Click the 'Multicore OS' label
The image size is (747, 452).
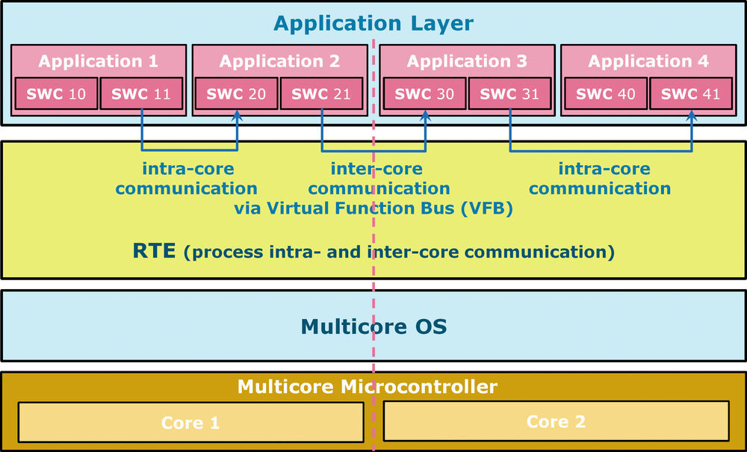coord(374,326)
